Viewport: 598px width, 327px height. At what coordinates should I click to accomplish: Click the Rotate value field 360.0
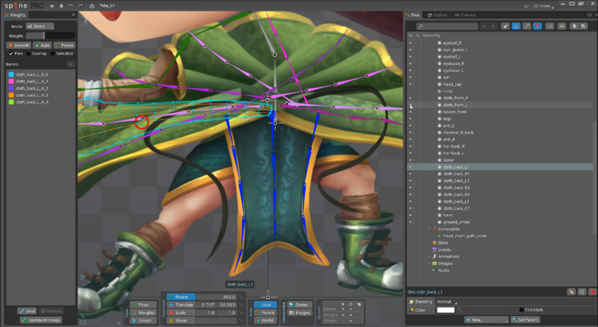216,297
